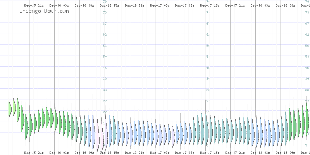Select the bottom Dec-16 03z time label

click(x=59, y=153)
